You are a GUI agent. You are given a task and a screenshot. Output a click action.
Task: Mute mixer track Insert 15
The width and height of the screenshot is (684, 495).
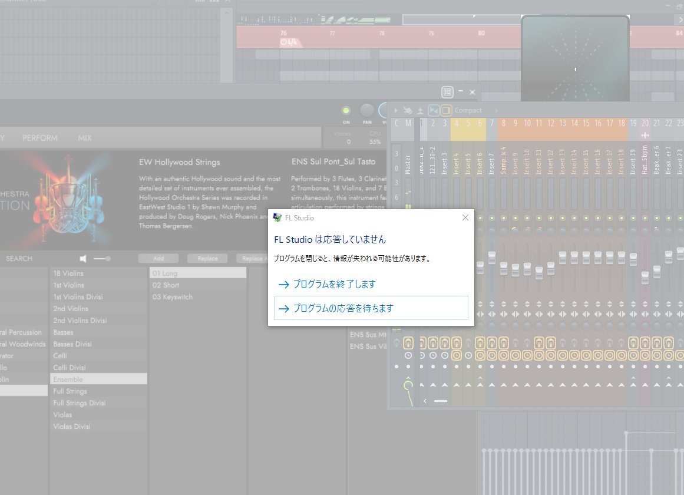(x=586, y=218)
